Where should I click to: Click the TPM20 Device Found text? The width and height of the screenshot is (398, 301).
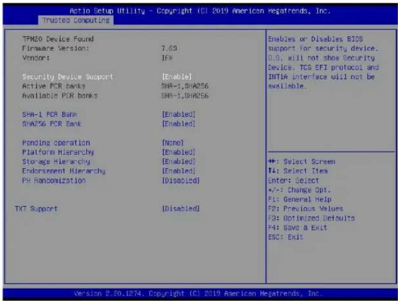58,39
